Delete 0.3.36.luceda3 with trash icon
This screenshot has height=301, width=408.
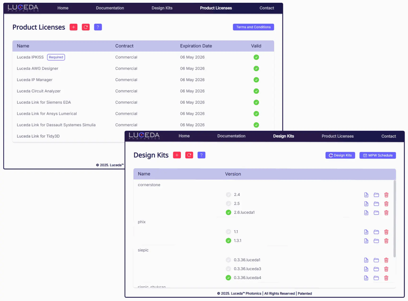tap(386, 269)
